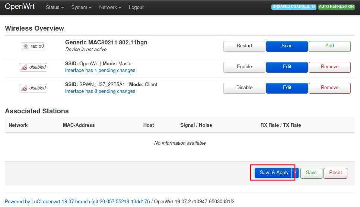Edit the SPWN_H37_22B5A1 client interface
The width and height of the screenshot is (360, 207).
tap(287, 88)
